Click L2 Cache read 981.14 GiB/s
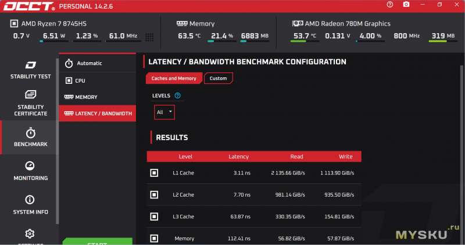The height and width of the screenshot is (245, 465). (x=290, y=195)
